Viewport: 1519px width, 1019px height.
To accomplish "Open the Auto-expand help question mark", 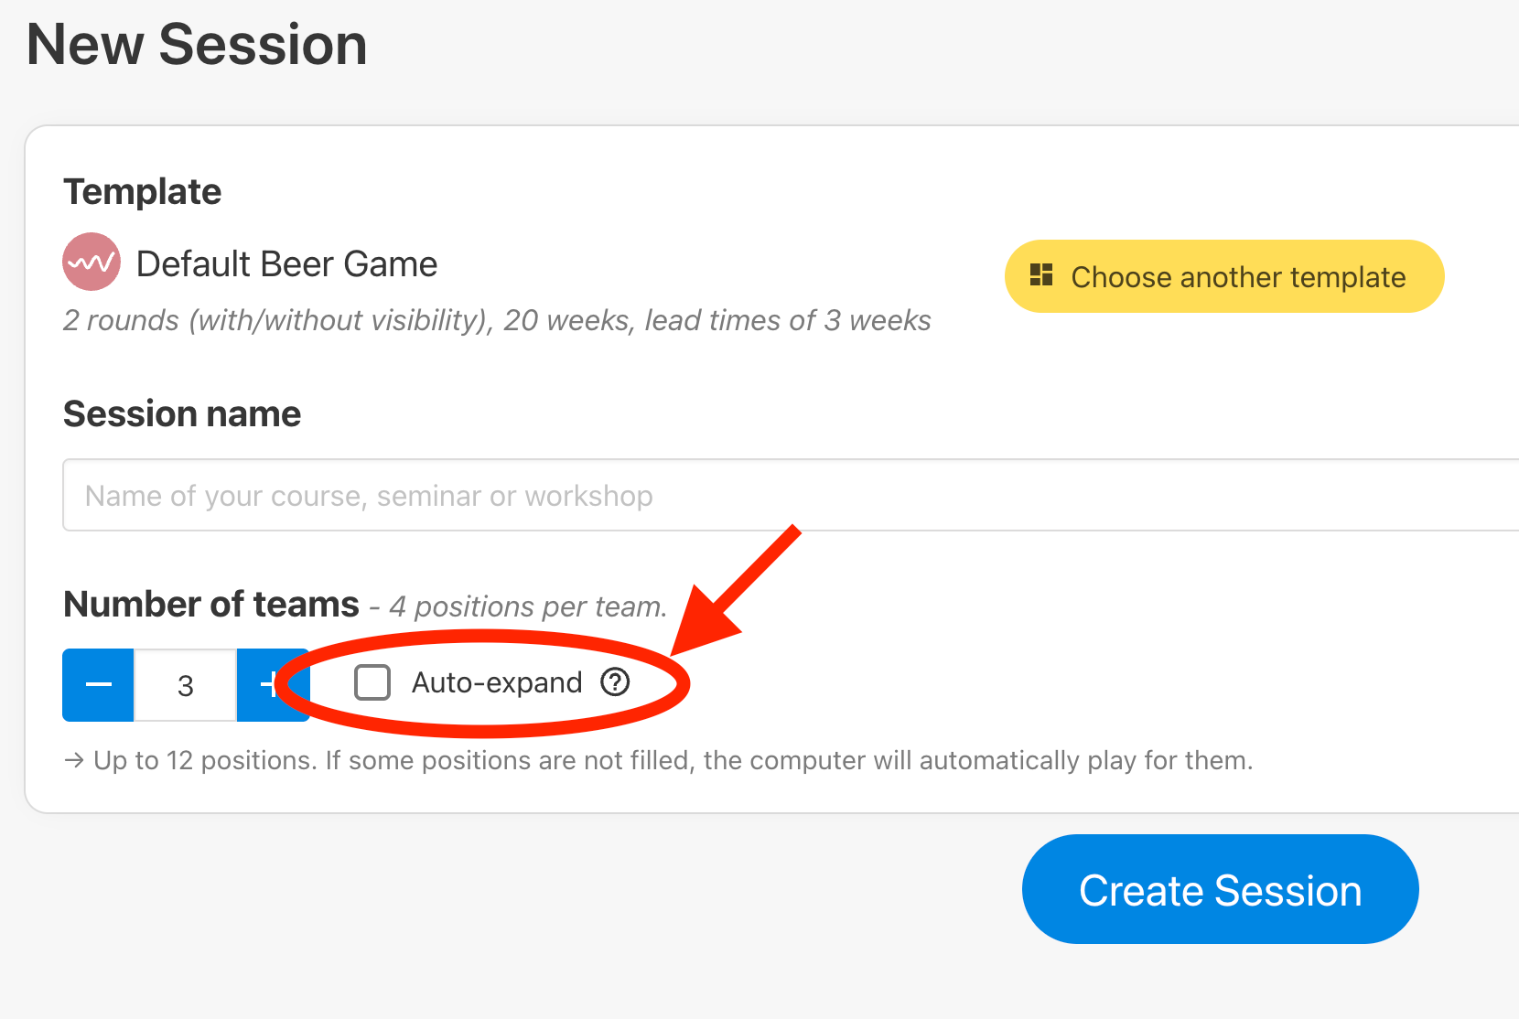I will pyautogui.click(x=615, y=682).
